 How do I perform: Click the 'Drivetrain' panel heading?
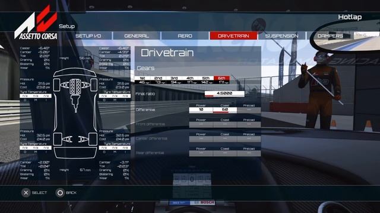coord(167,53)
